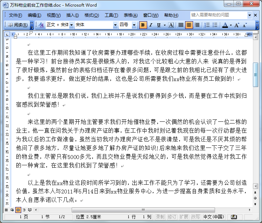
Task: Open the 格式(O) menu
Action: tap(92, 15)
